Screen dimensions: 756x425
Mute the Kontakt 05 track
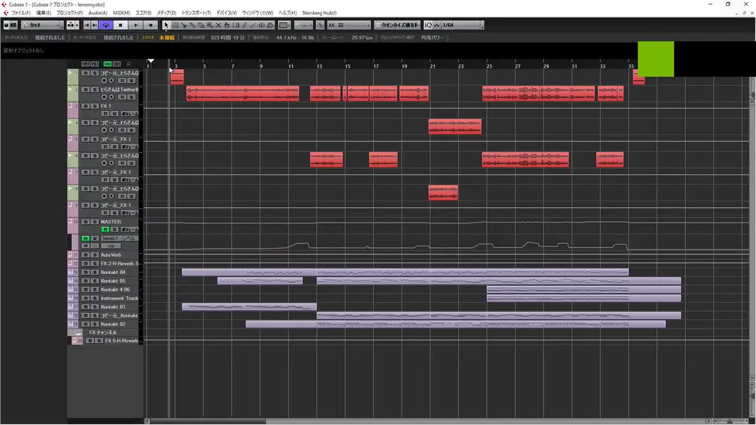point(86,281)
